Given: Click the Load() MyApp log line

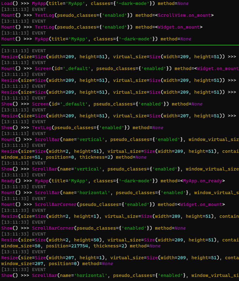Looking at the screenshot, I should 95,3.
